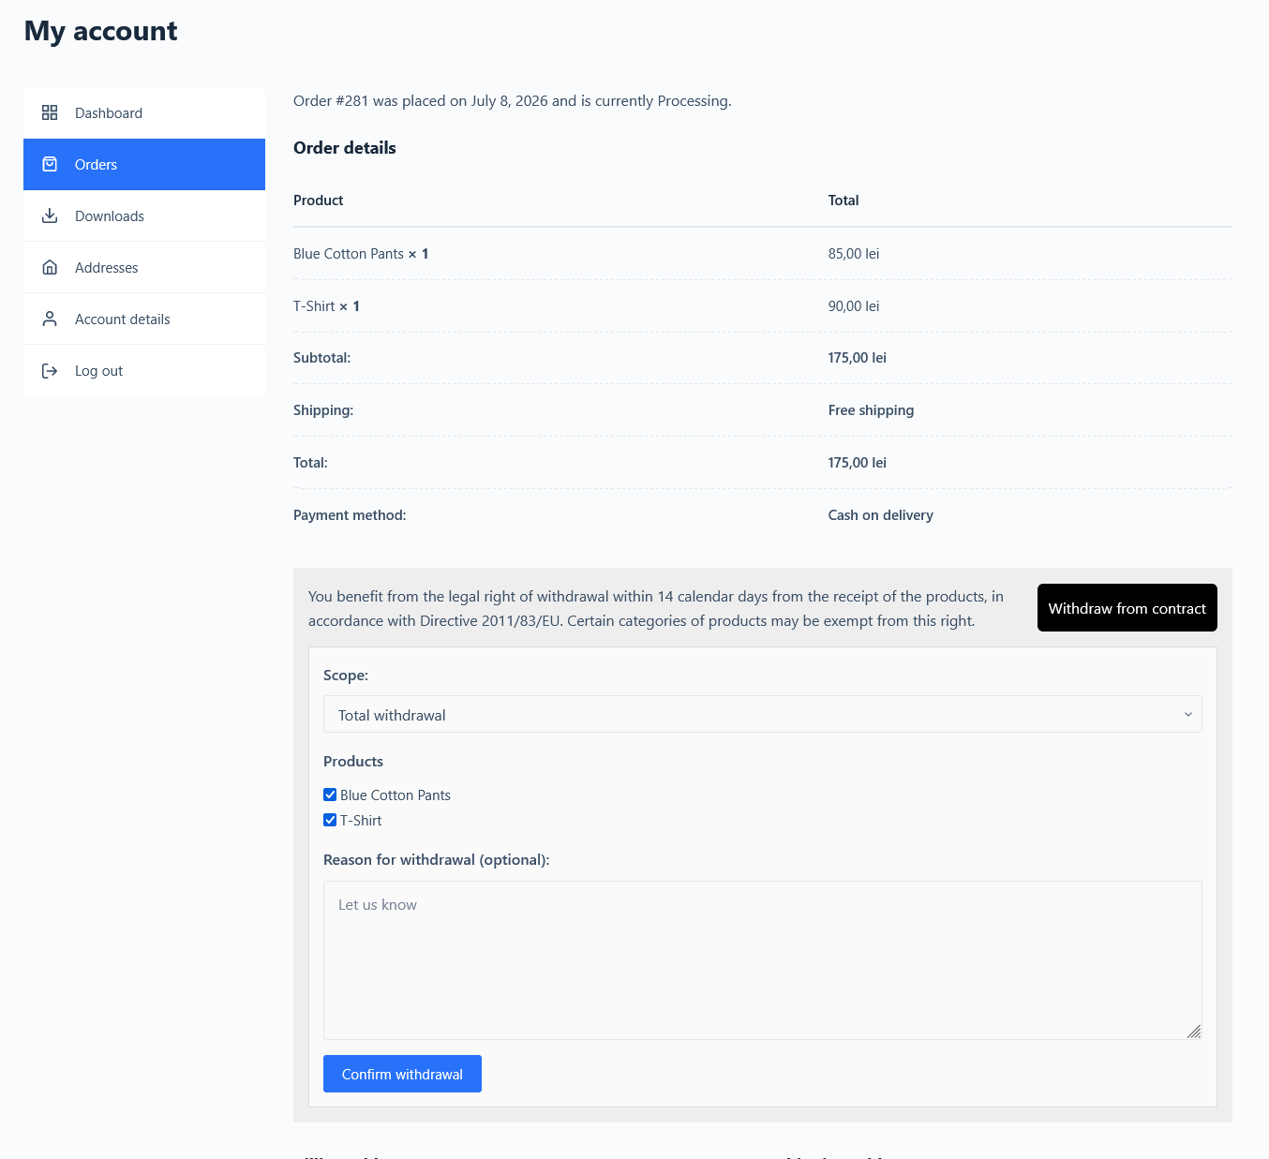Click the Payment method label
Viewport: 1269px width, 1159px height.
point(350,515)
